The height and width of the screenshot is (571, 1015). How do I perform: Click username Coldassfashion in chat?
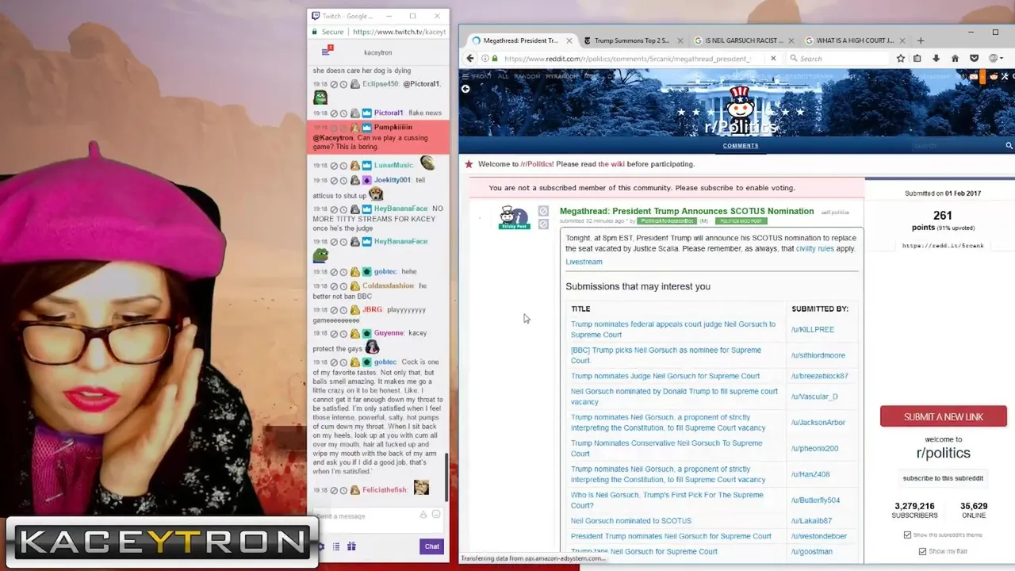388,285
